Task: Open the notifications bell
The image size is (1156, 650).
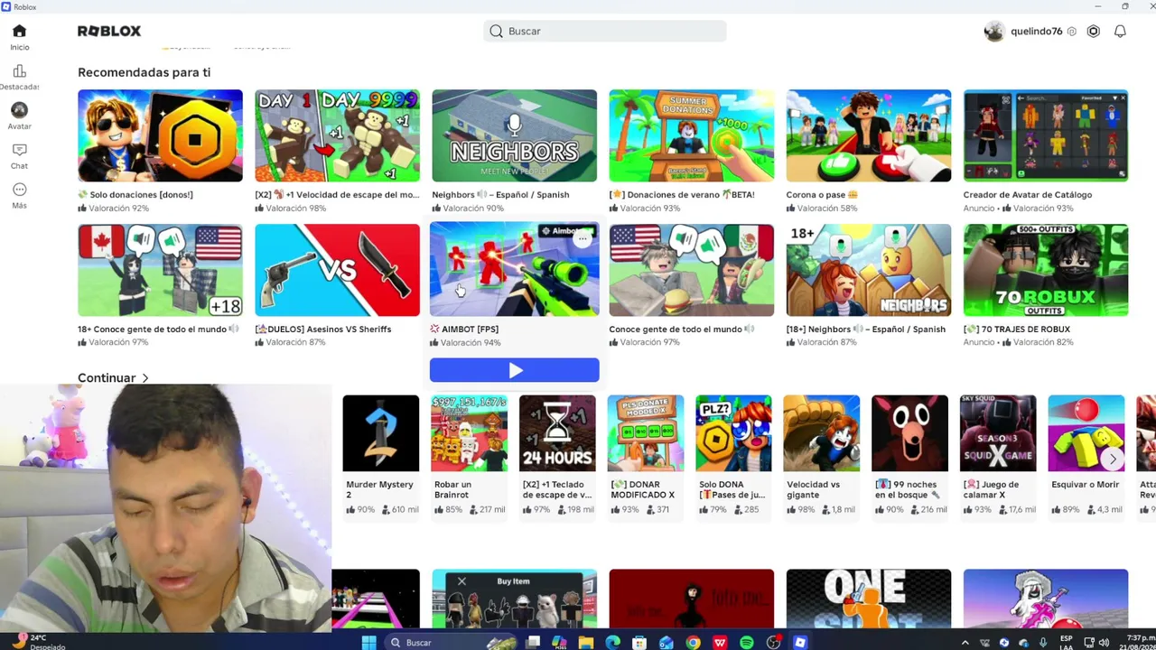Action: [x=1120, y=32]
